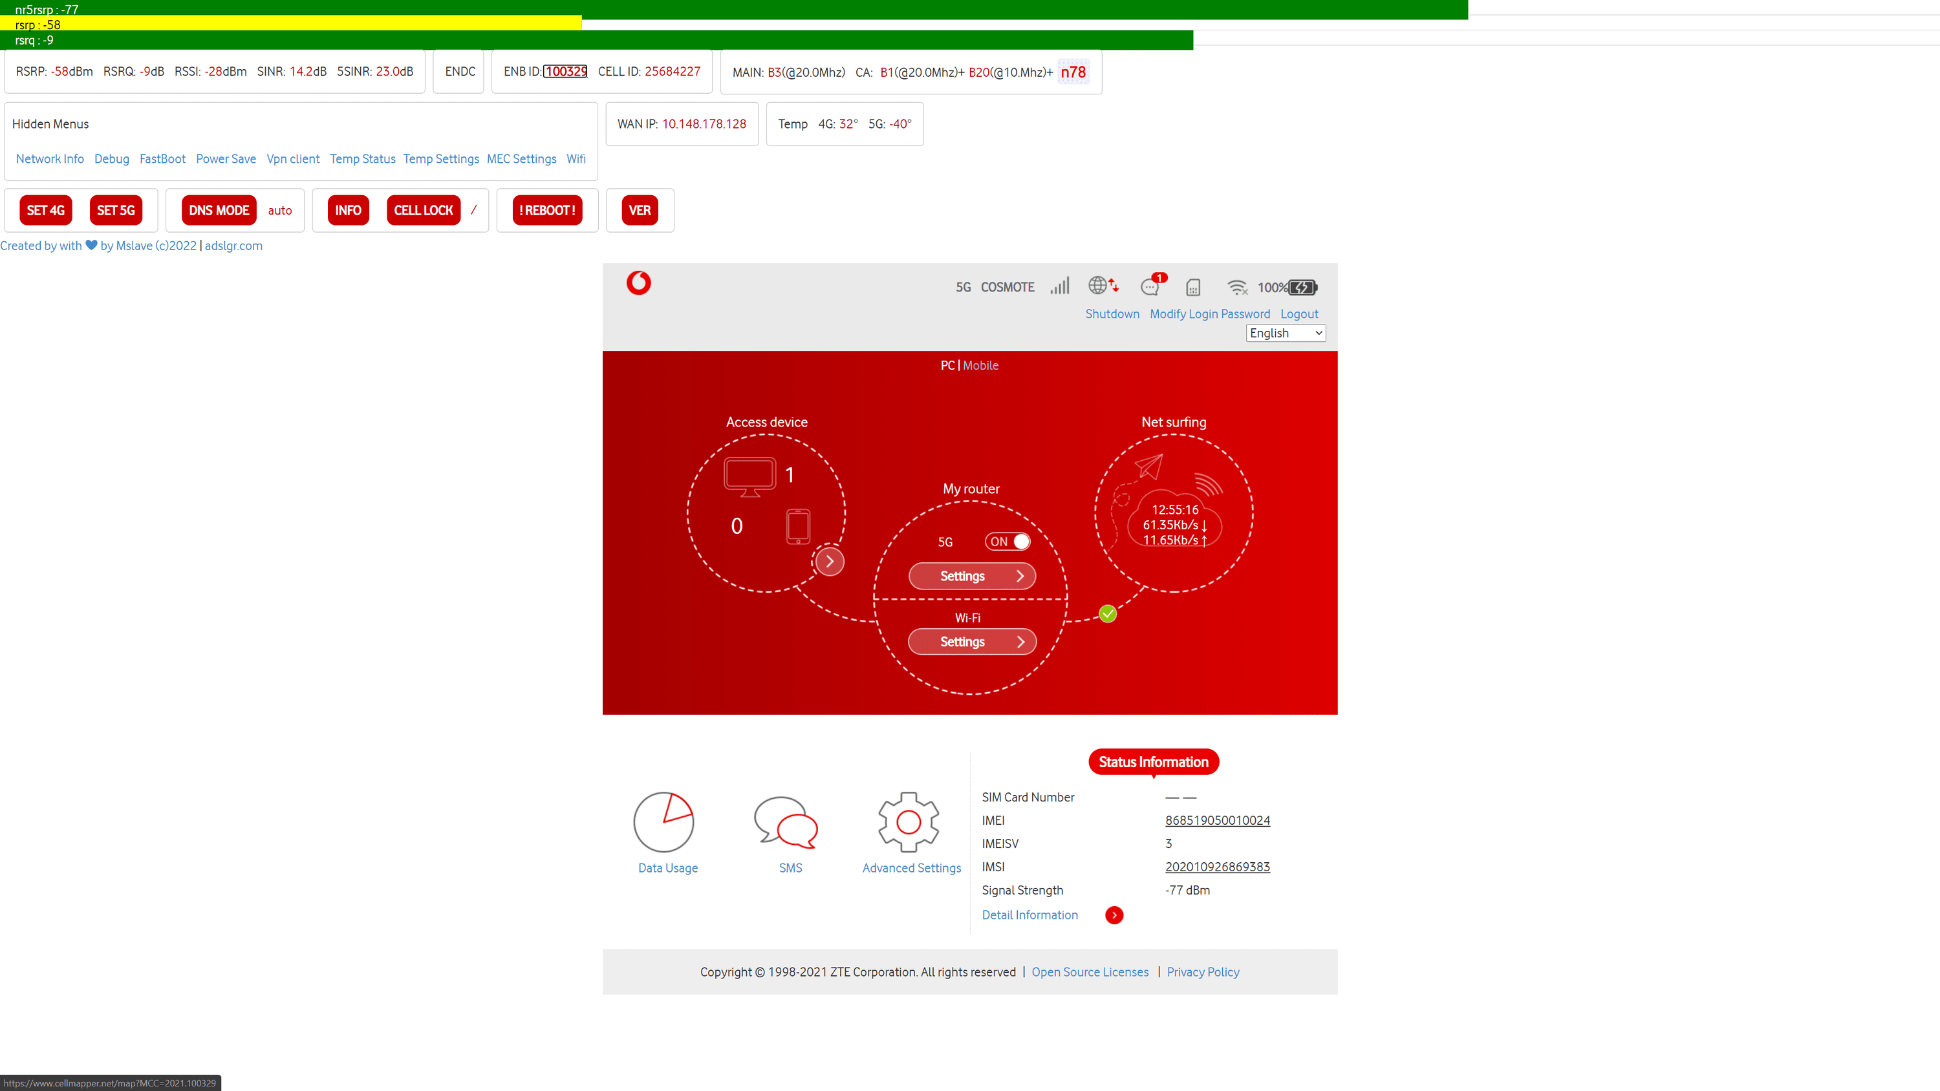Open the Advanced Settings gear icon
Image resolution: width=1940 pixels, height=1091 pixels.
(909, 821)
